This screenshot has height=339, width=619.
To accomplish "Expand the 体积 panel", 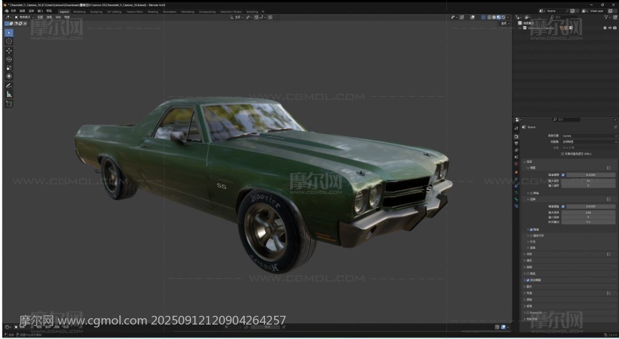I will pyautogui.click(x=525, y=261).
